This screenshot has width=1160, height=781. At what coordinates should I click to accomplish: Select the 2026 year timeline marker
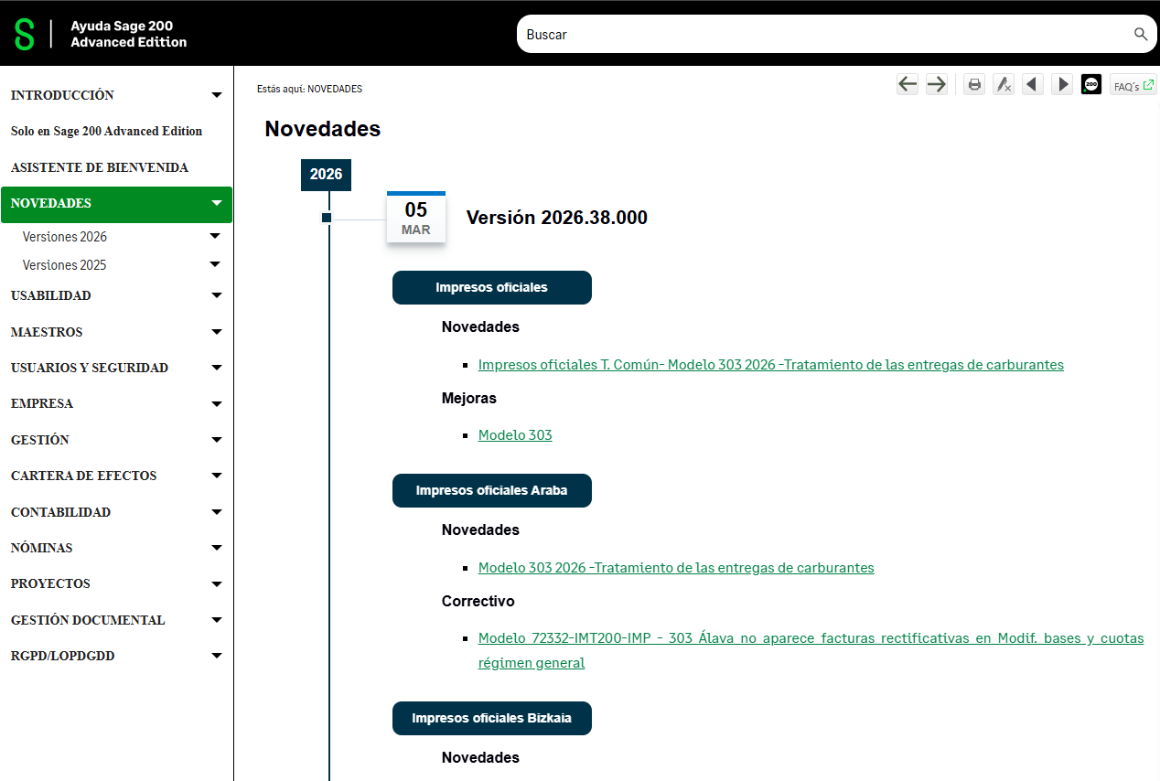[326, 175]
